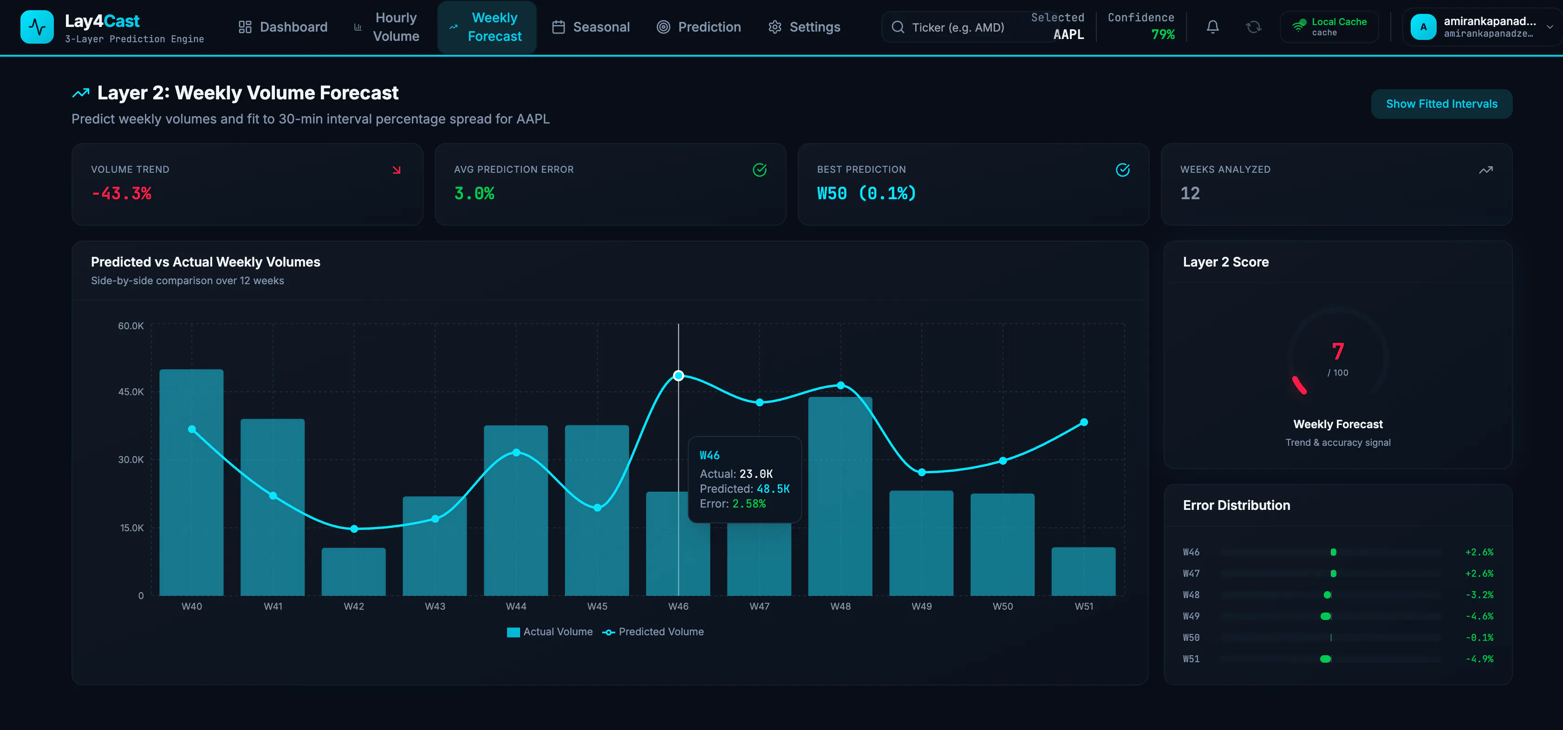1563x730 pixels.
Task: Click the W50 (0.1%) best prediction value
Action: (x=866, y=194)
